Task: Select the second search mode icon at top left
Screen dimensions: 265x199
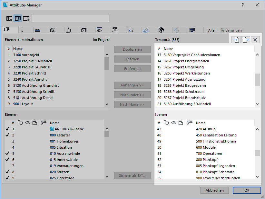Action: click(18, 18)
